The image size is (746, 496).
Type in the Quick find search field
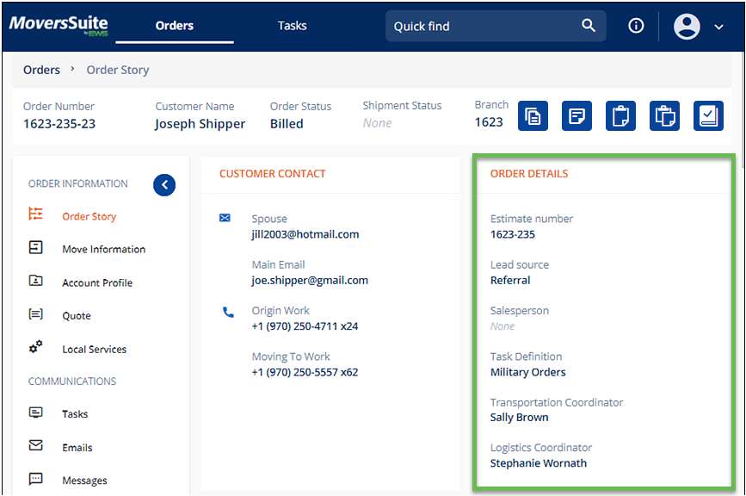tap(482, 27)
